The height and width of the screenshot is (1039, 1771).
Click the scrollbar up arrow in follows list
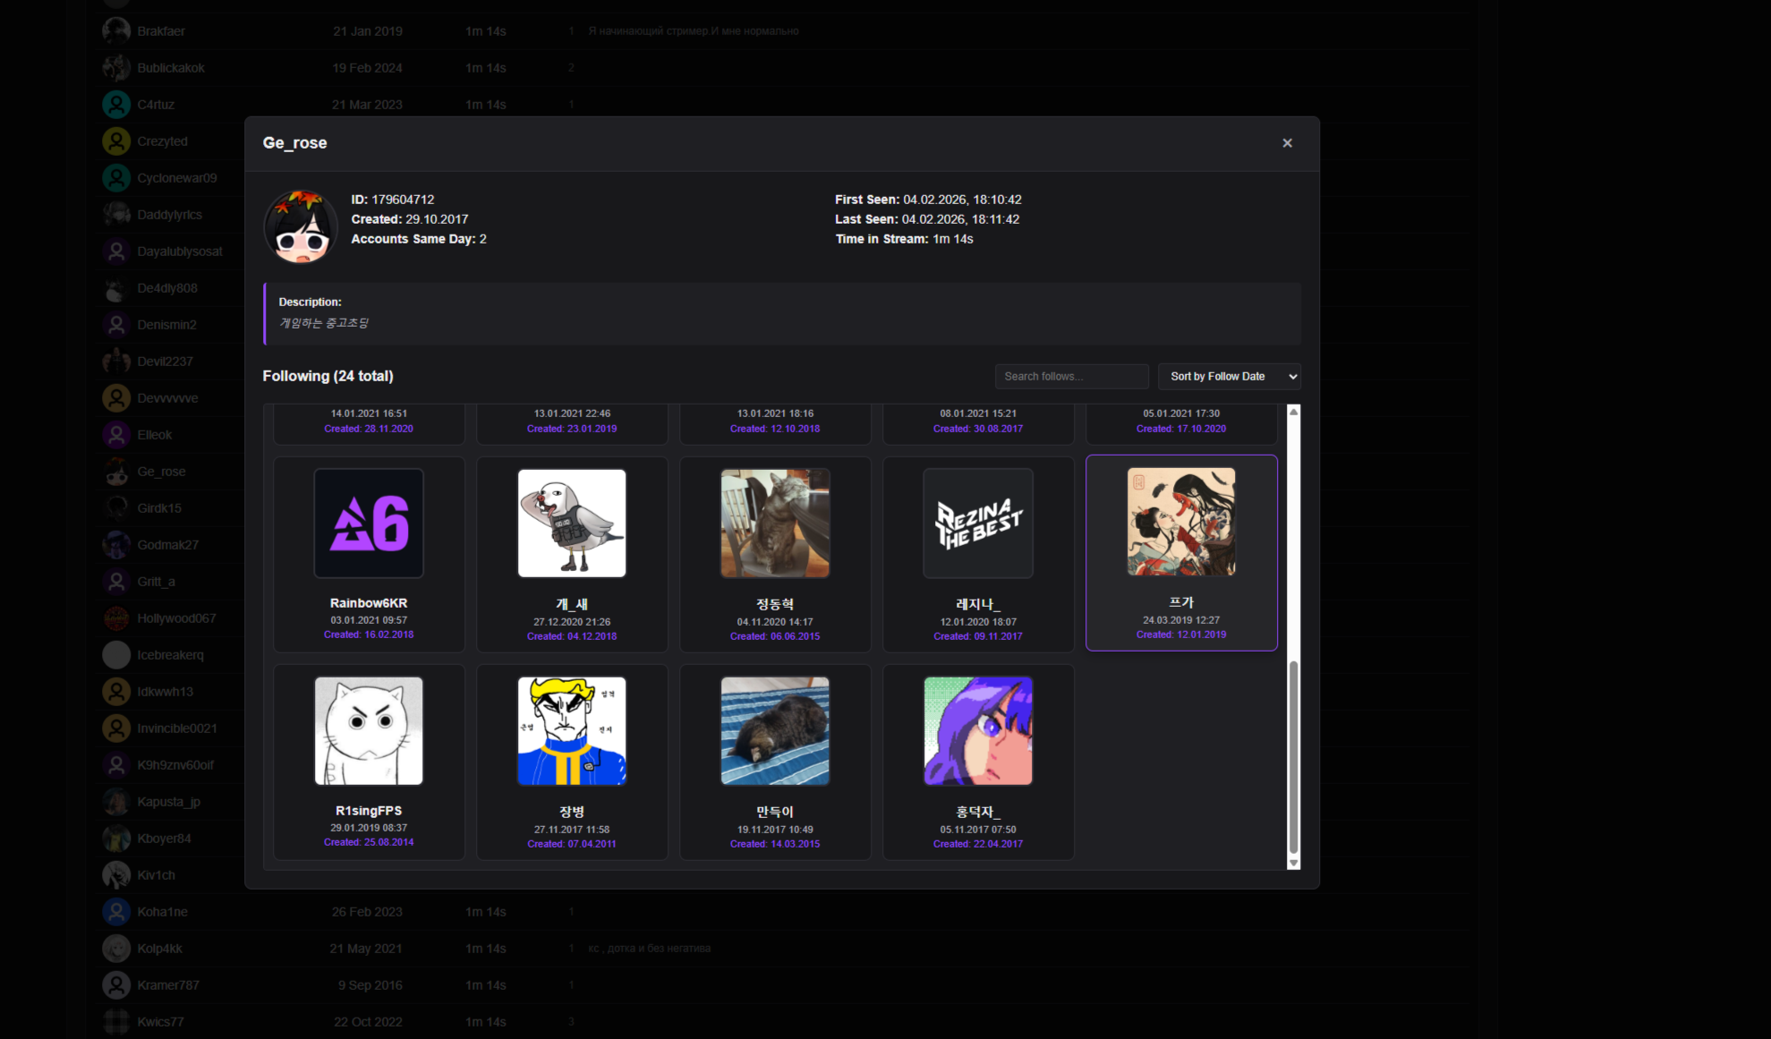click(1293, 412)
